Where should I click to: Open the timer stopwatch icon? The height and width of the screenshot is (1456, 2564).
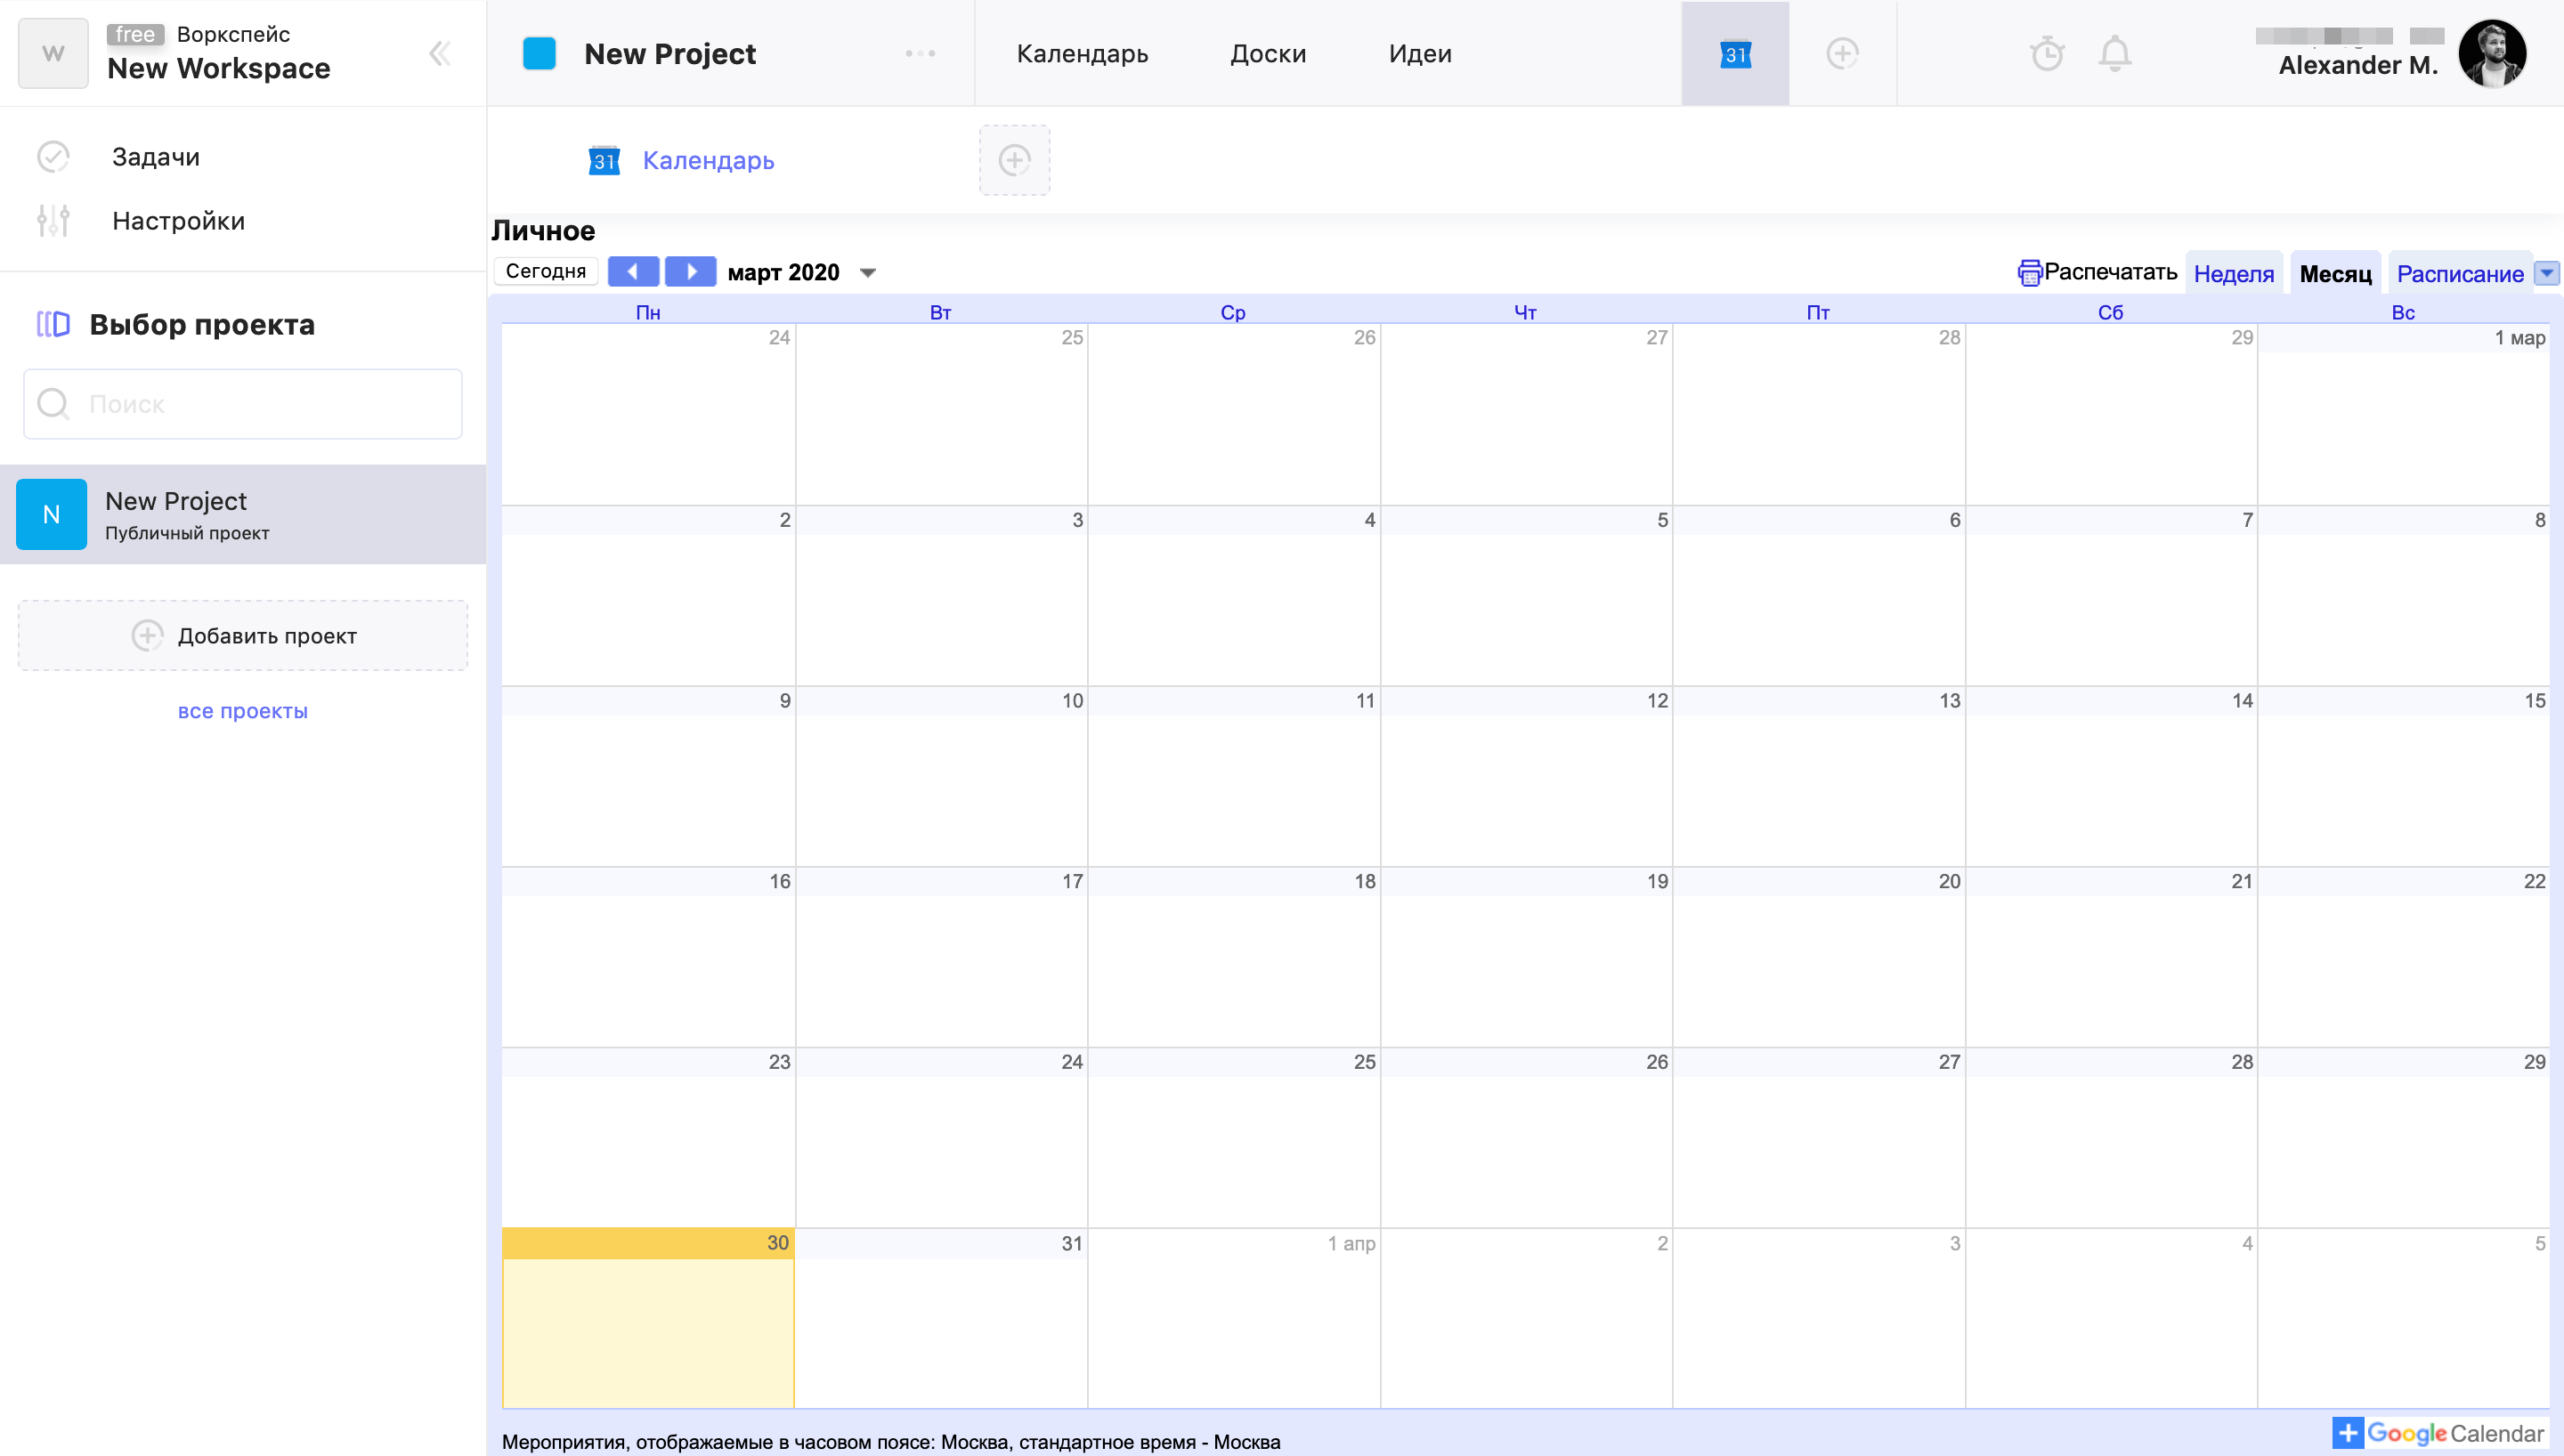(x=2047, y=53)
